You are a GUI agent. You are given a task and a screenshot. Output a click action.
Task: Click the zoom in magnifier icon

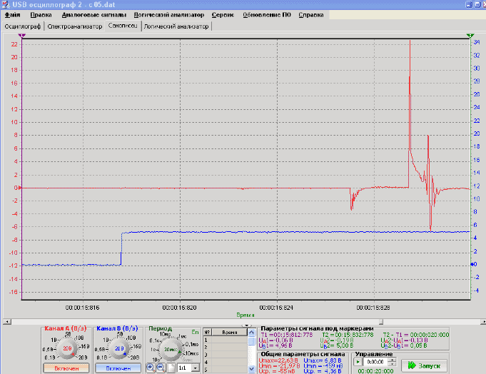click(151, 368)
